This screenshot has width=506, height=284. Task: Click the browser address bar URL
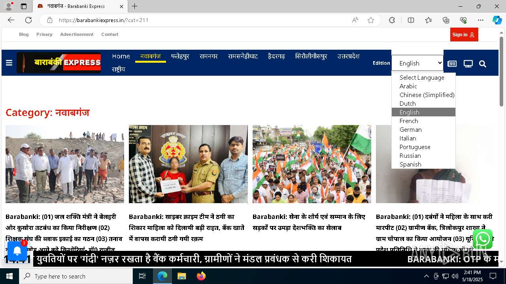(x=104, y=20)
